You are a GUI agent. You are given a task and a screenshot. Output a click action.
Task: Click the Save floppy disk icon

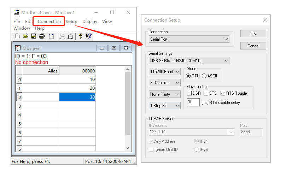click(x=34, y=36)
